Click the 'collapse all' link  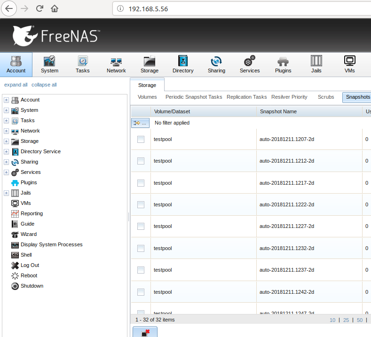point(44,85)
